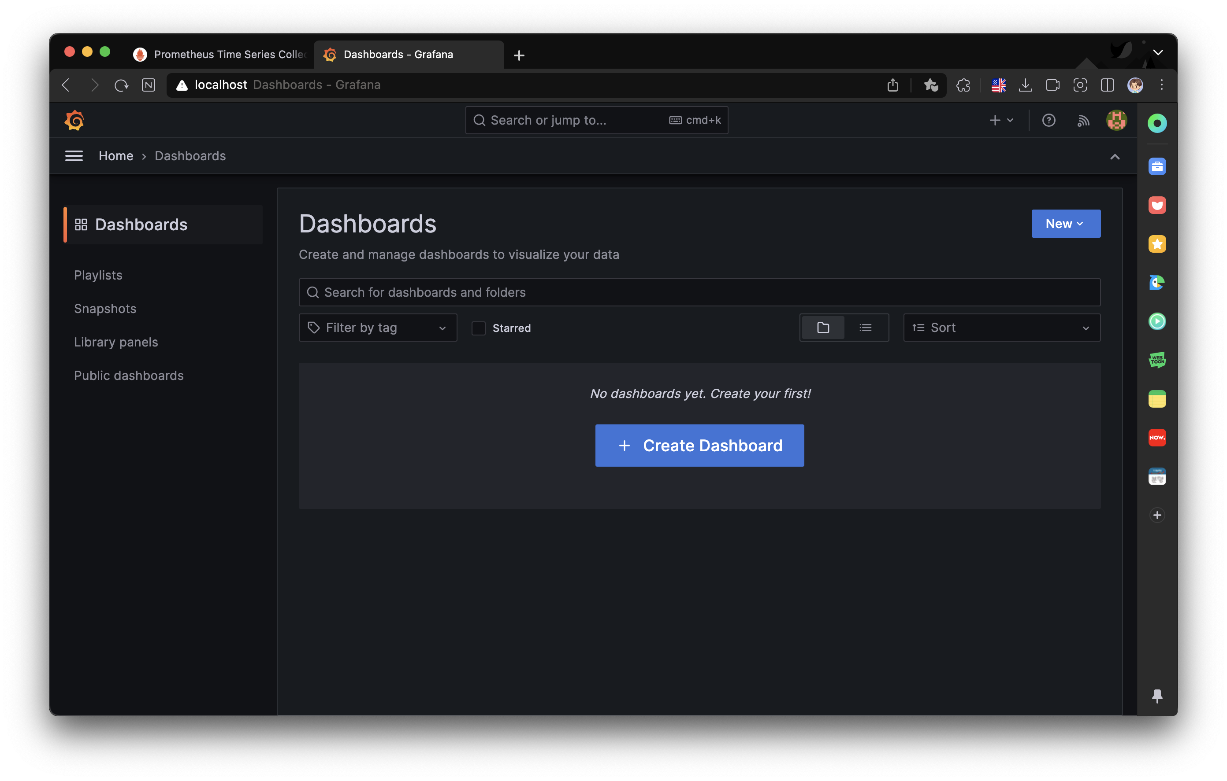The image size is (1227, 781).
Task: Enable the Starred checkbox
Action: click(478, 328)
